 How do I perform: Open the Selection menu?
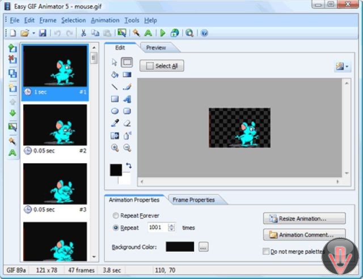click(x=73, y=20)
